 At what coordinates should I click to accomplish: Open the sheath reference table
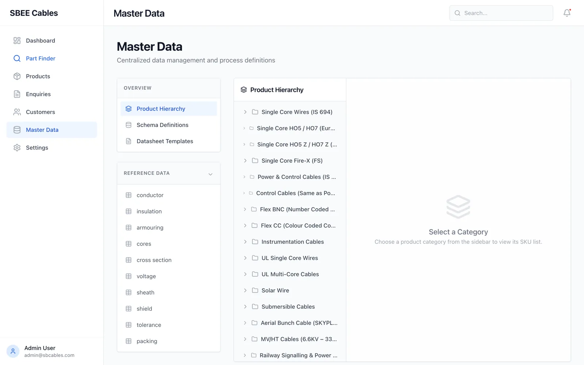tap(169, 292)
